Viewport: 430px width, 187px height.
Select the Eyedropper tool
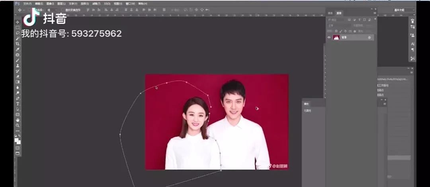pyautogui.click(x=18, y=50)
